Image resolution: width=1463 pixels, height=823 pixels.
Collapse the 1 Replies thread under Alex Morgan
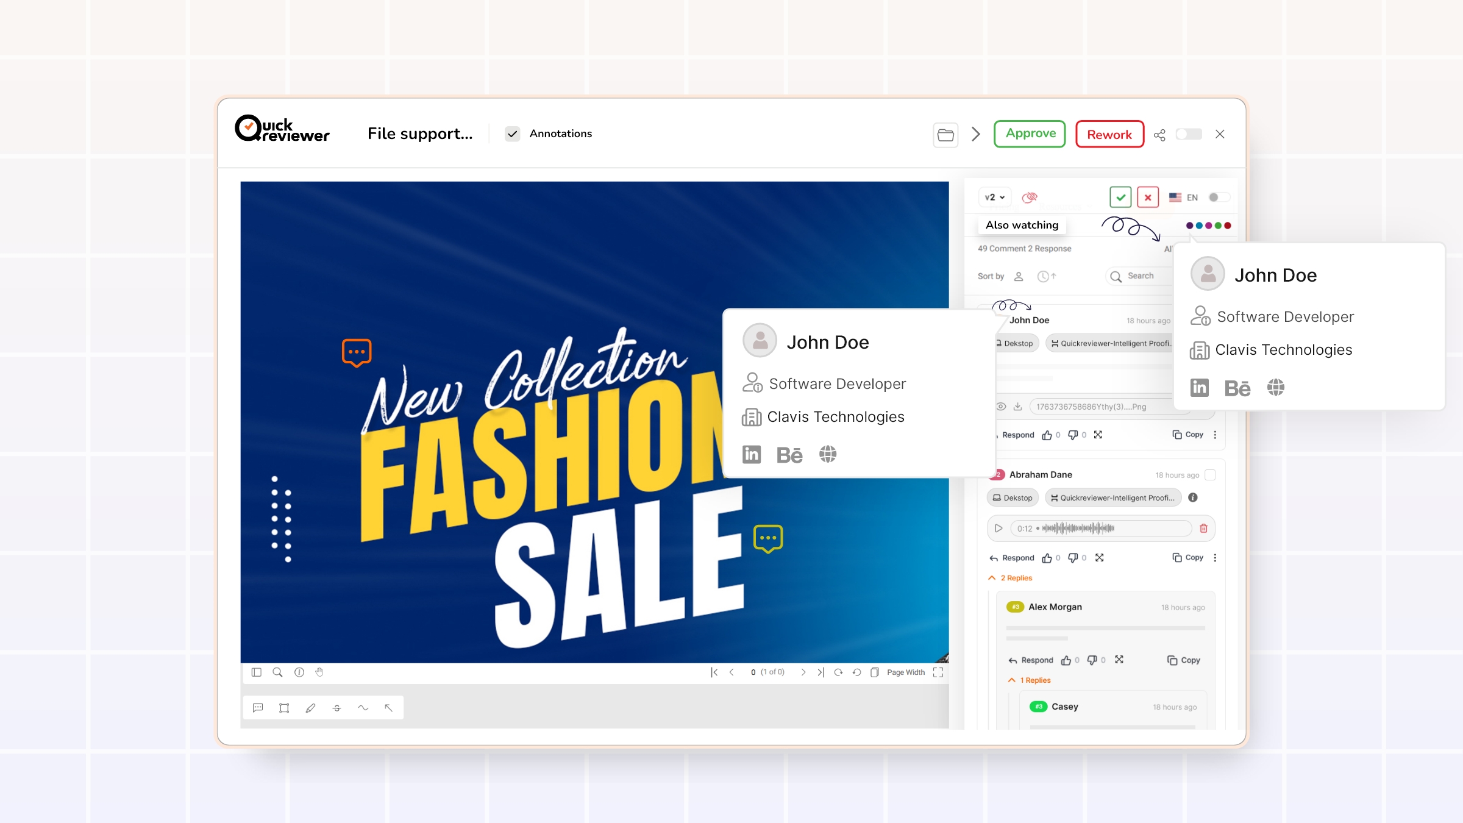[1030, 680]
